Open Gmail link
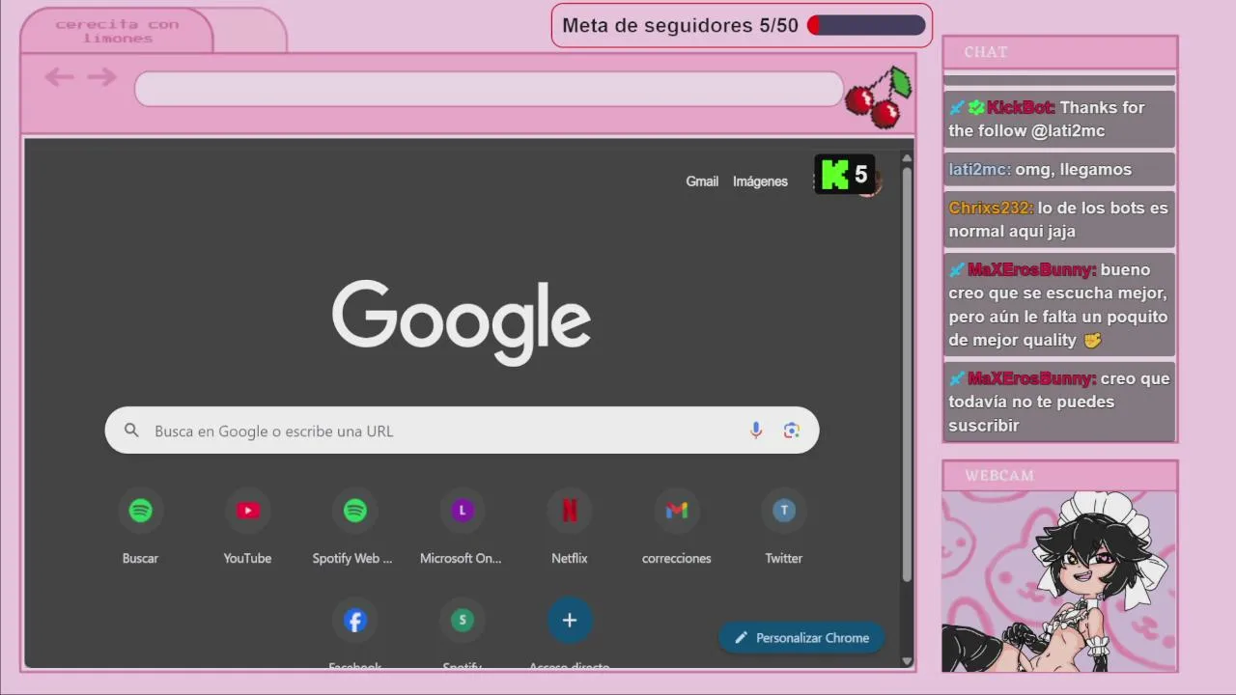The image size is (1236, 695). [x=702, y=181]
